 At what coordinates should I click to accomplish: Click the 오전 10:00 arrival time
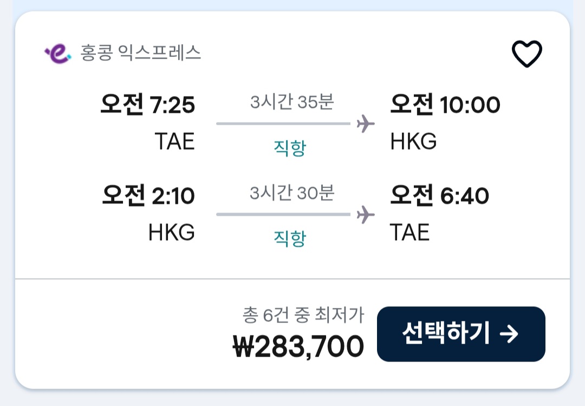(445, 105)
